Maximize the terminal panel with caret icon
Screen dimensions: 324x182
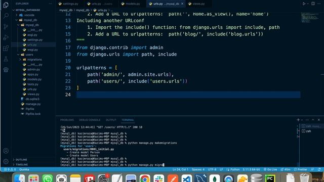(x=313, y=120)
